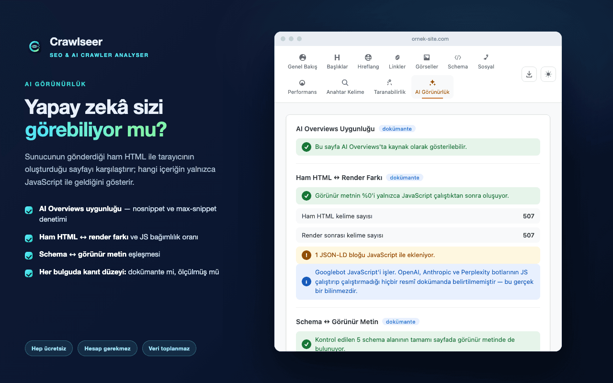Click the checkmark beside Ham HTML render farkı bullet
The height and width of the screenshot is (383, 613).
click(29, 238)
